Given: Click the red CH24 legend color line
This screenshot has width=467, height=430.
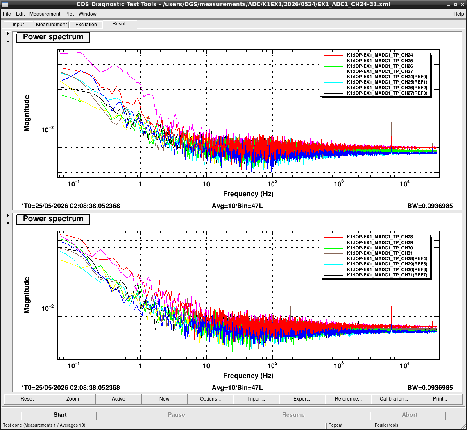Looking at the screenshot, I should coord(333,55).
